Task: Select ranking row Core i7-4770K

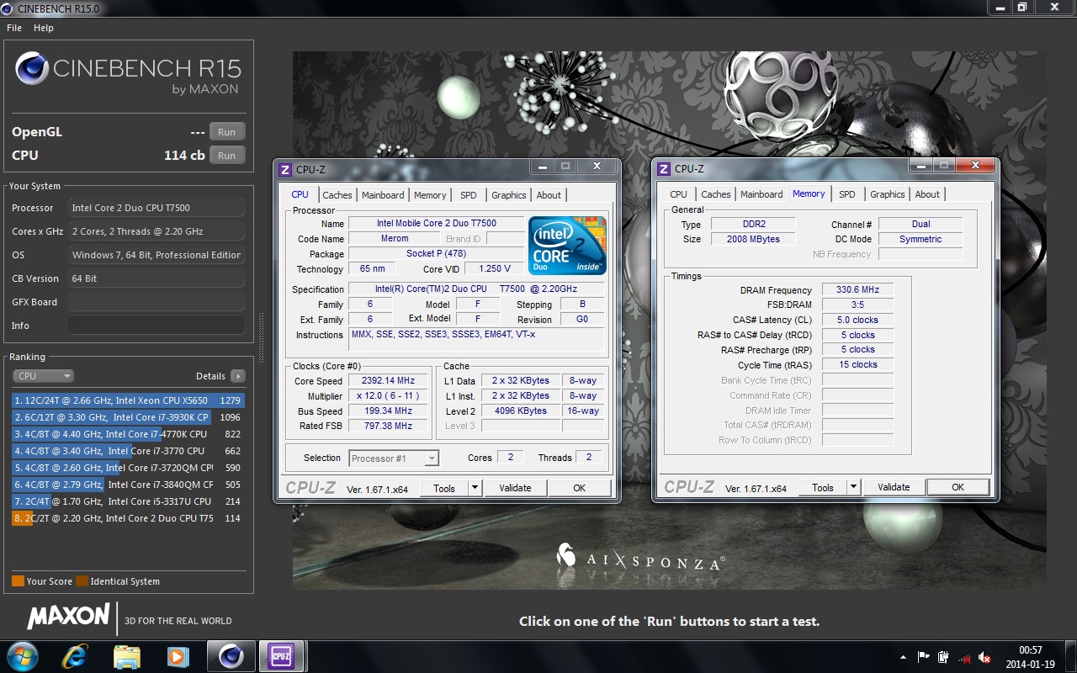Action: [x=128, y=434]
